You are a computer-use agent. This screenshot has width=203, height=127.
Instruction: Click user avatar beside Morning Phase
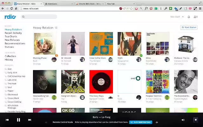click(x=54, y=59)
